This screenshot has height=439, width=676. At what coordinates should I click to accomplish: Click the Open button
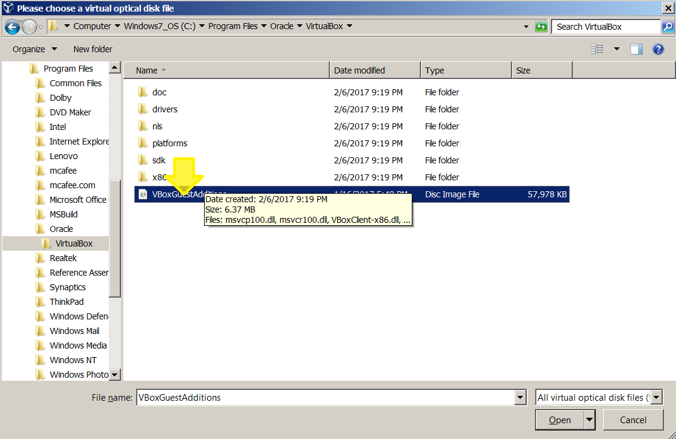click(x=559, y=420)
